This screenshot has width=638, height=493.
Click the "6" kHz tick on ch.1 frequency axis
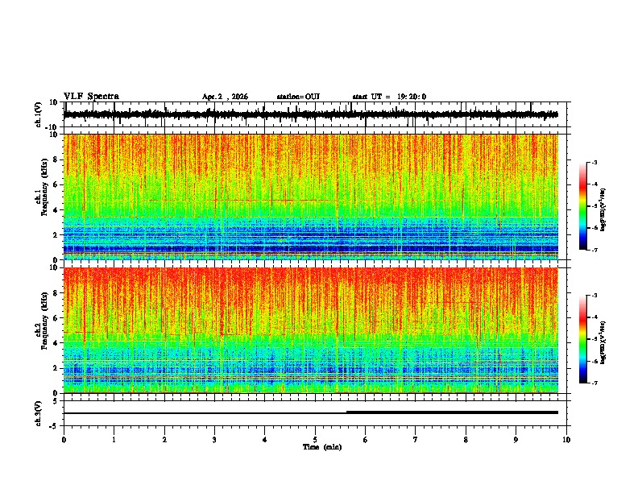pos(56,185)
